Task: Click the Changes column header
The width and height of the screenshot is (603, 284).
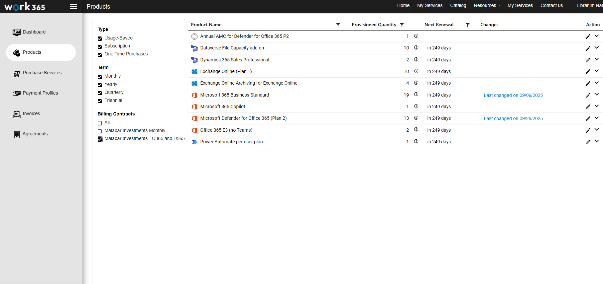Action: (489, 25)
